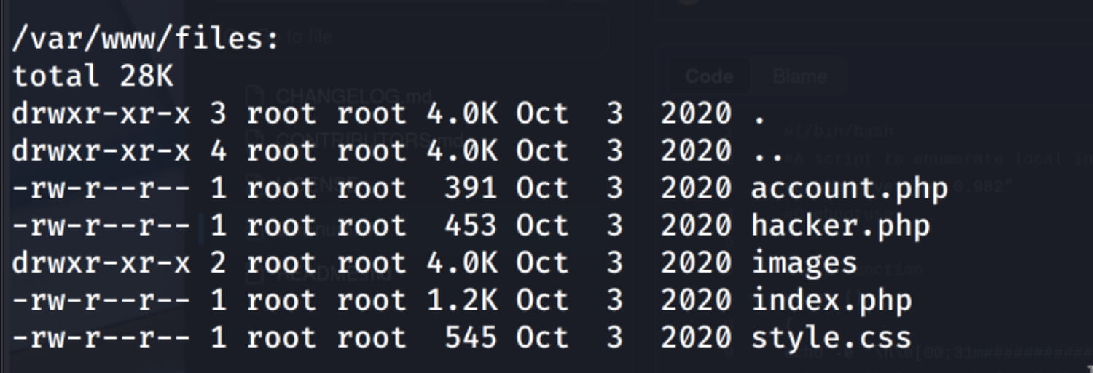Click the permissions string of the images directory
The image size is (1093, 373).
coord(101,263)
